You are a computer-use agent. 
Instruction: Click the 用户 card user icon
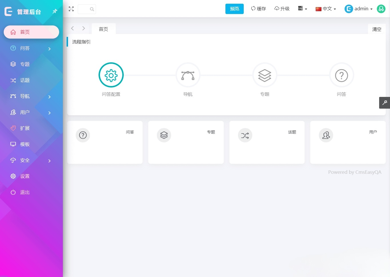tap(326, 135)
